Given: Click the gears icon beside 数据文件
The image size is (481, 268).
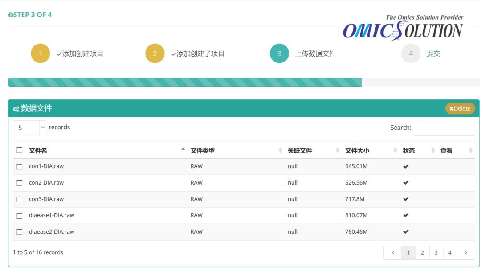Looking at the screenshot, I should point(16,109).
